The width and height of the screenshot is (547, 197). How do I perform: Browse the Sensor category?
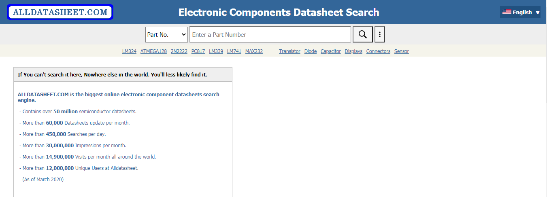click(402, 51)
